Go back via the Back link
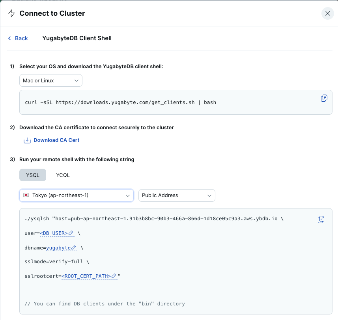 tap(18, 38)
